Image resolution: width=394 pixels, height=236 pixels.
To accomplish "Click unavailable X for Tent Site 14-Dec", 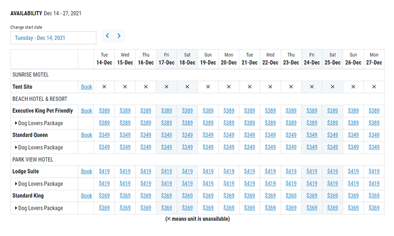I will tap(104, 87).
